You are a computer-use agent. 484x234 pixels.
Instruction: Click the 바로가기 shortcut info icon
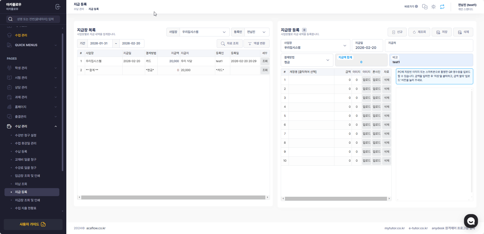click(416, 6)
